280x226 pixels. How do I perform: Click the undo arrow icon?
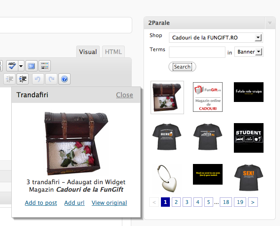38,79
